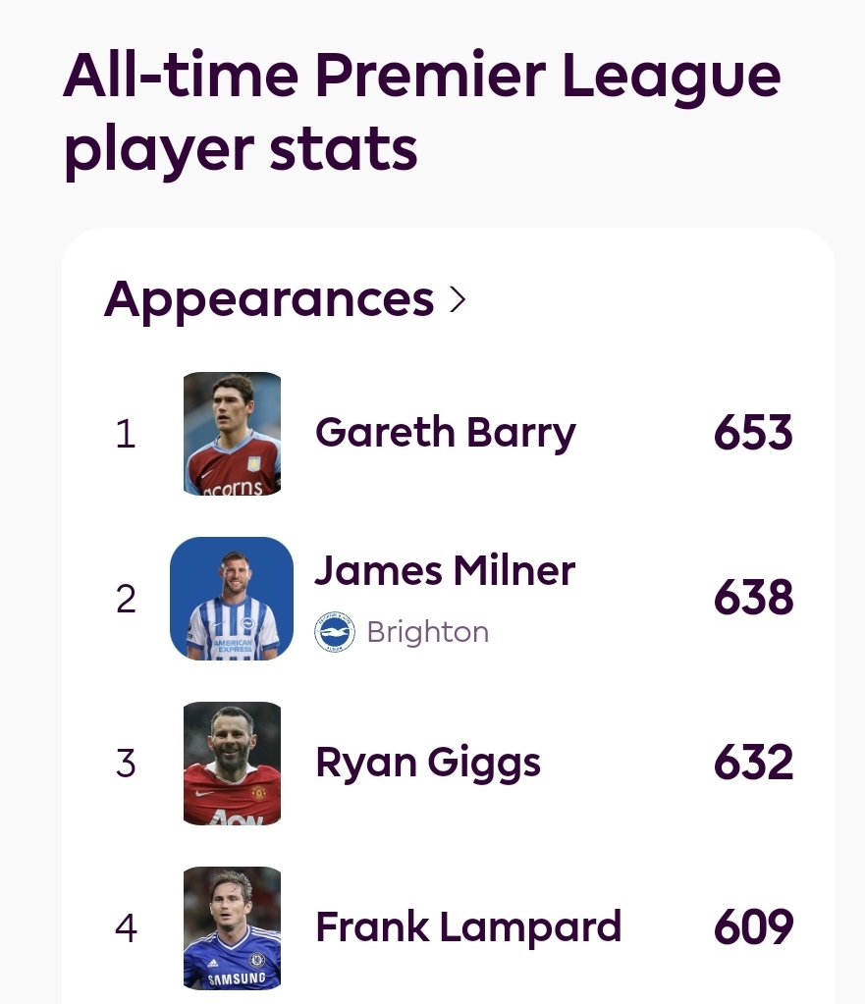Click the Brighton club name label
Viewport: 865px width, 1004px height.
[428, 632]
